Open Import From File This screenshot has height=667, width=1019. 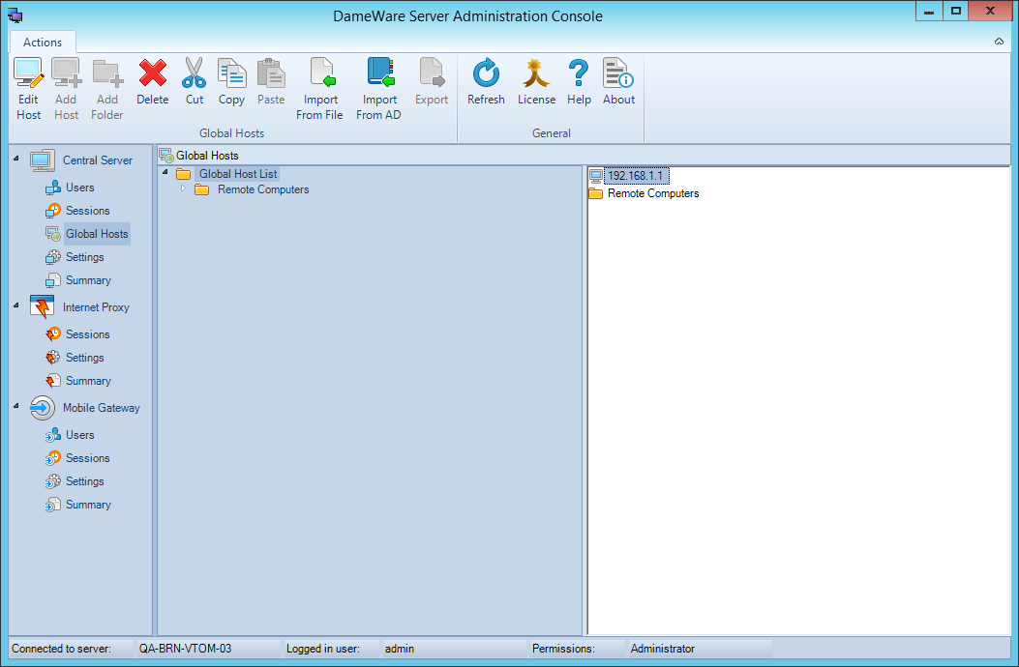pos(319,89)
